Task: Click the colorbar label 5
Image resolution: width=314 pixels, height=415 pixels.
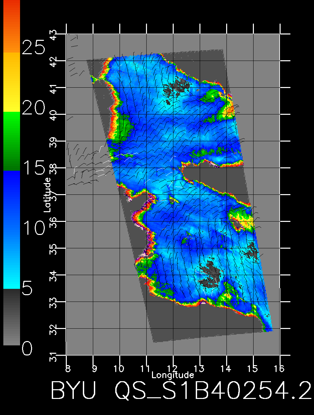Action: click(x=27, y=288)
